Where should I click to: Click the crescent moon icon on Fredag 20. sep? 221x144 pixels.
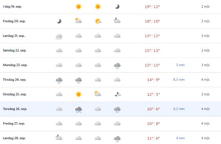[x=59, y=21]
